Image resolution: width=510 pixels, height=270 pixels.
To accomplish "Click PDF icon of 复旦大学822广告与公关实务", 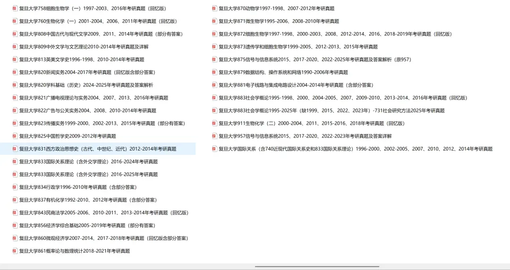I will point(15,110).
